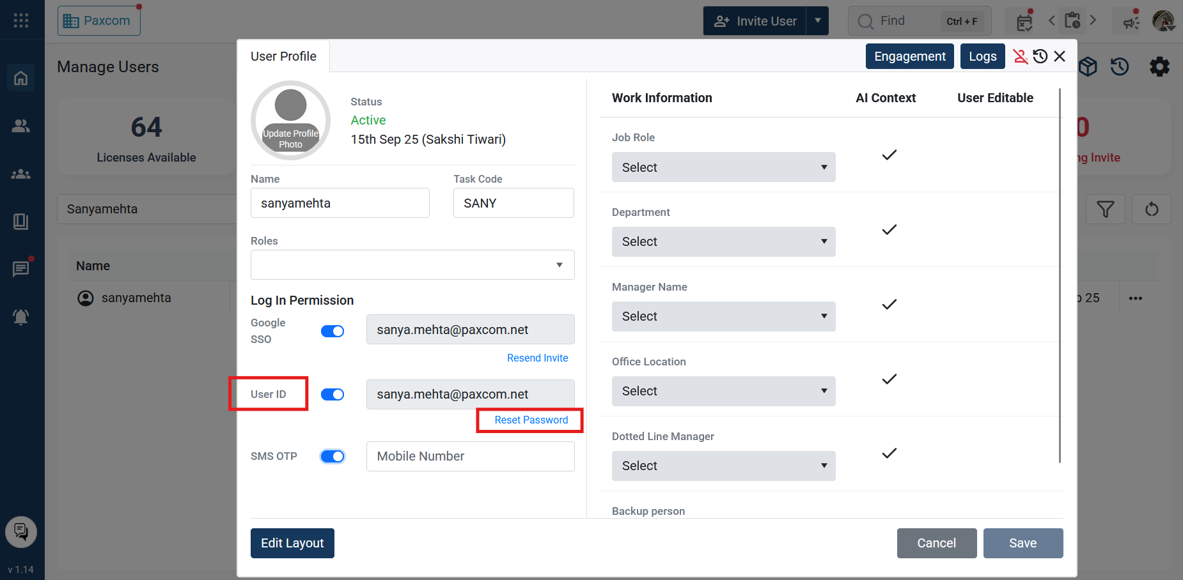Viewport: 1183px width, 580px height.
Task: Click the deactivate user icon beside Logs
Action: click(1020, 57)
